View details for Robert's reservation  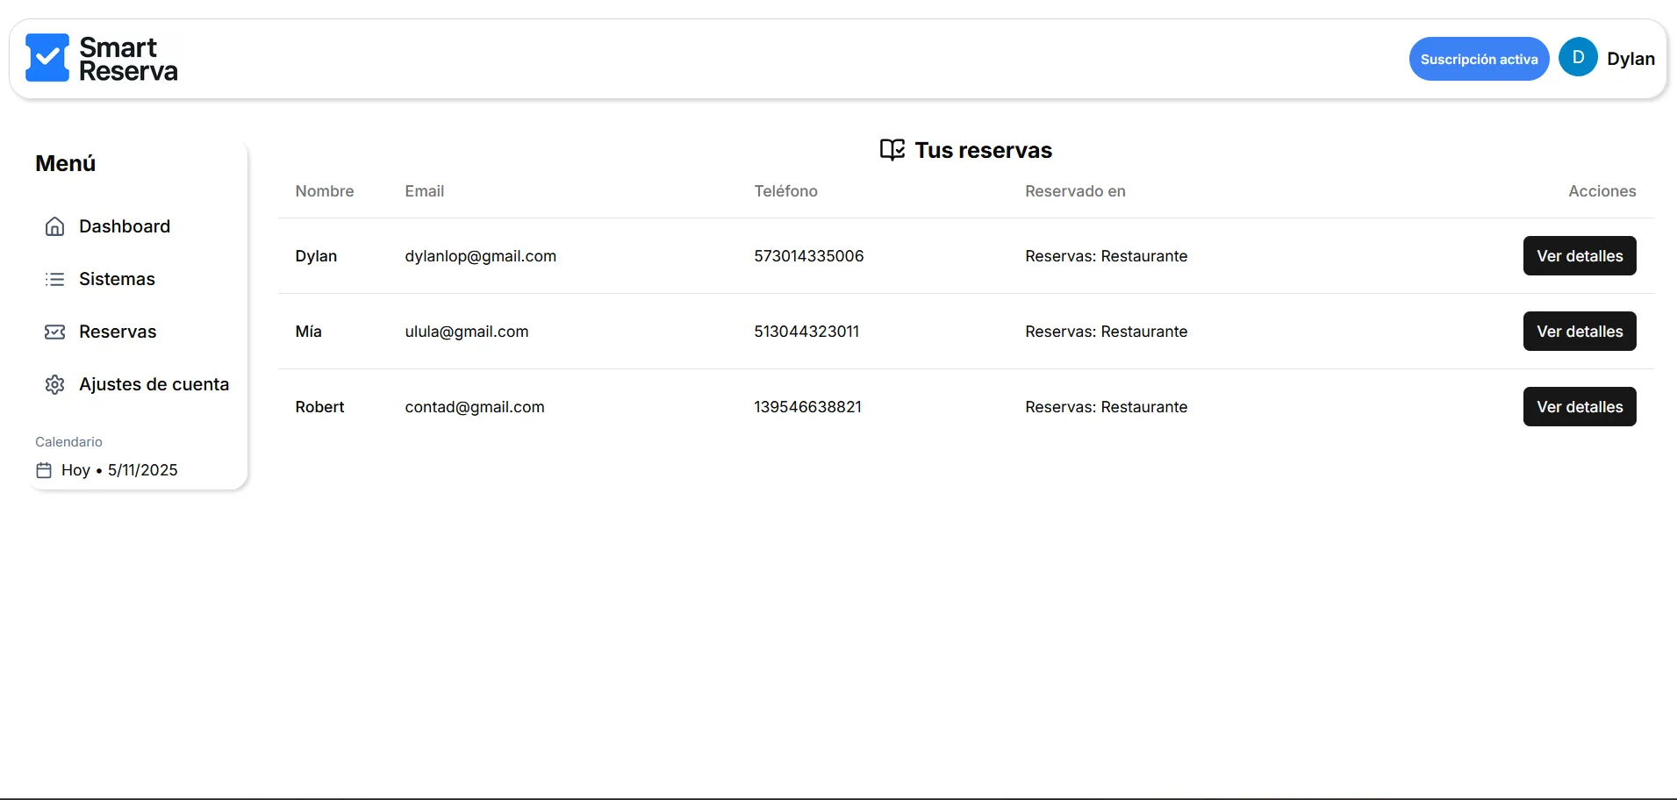(1579, 407)
